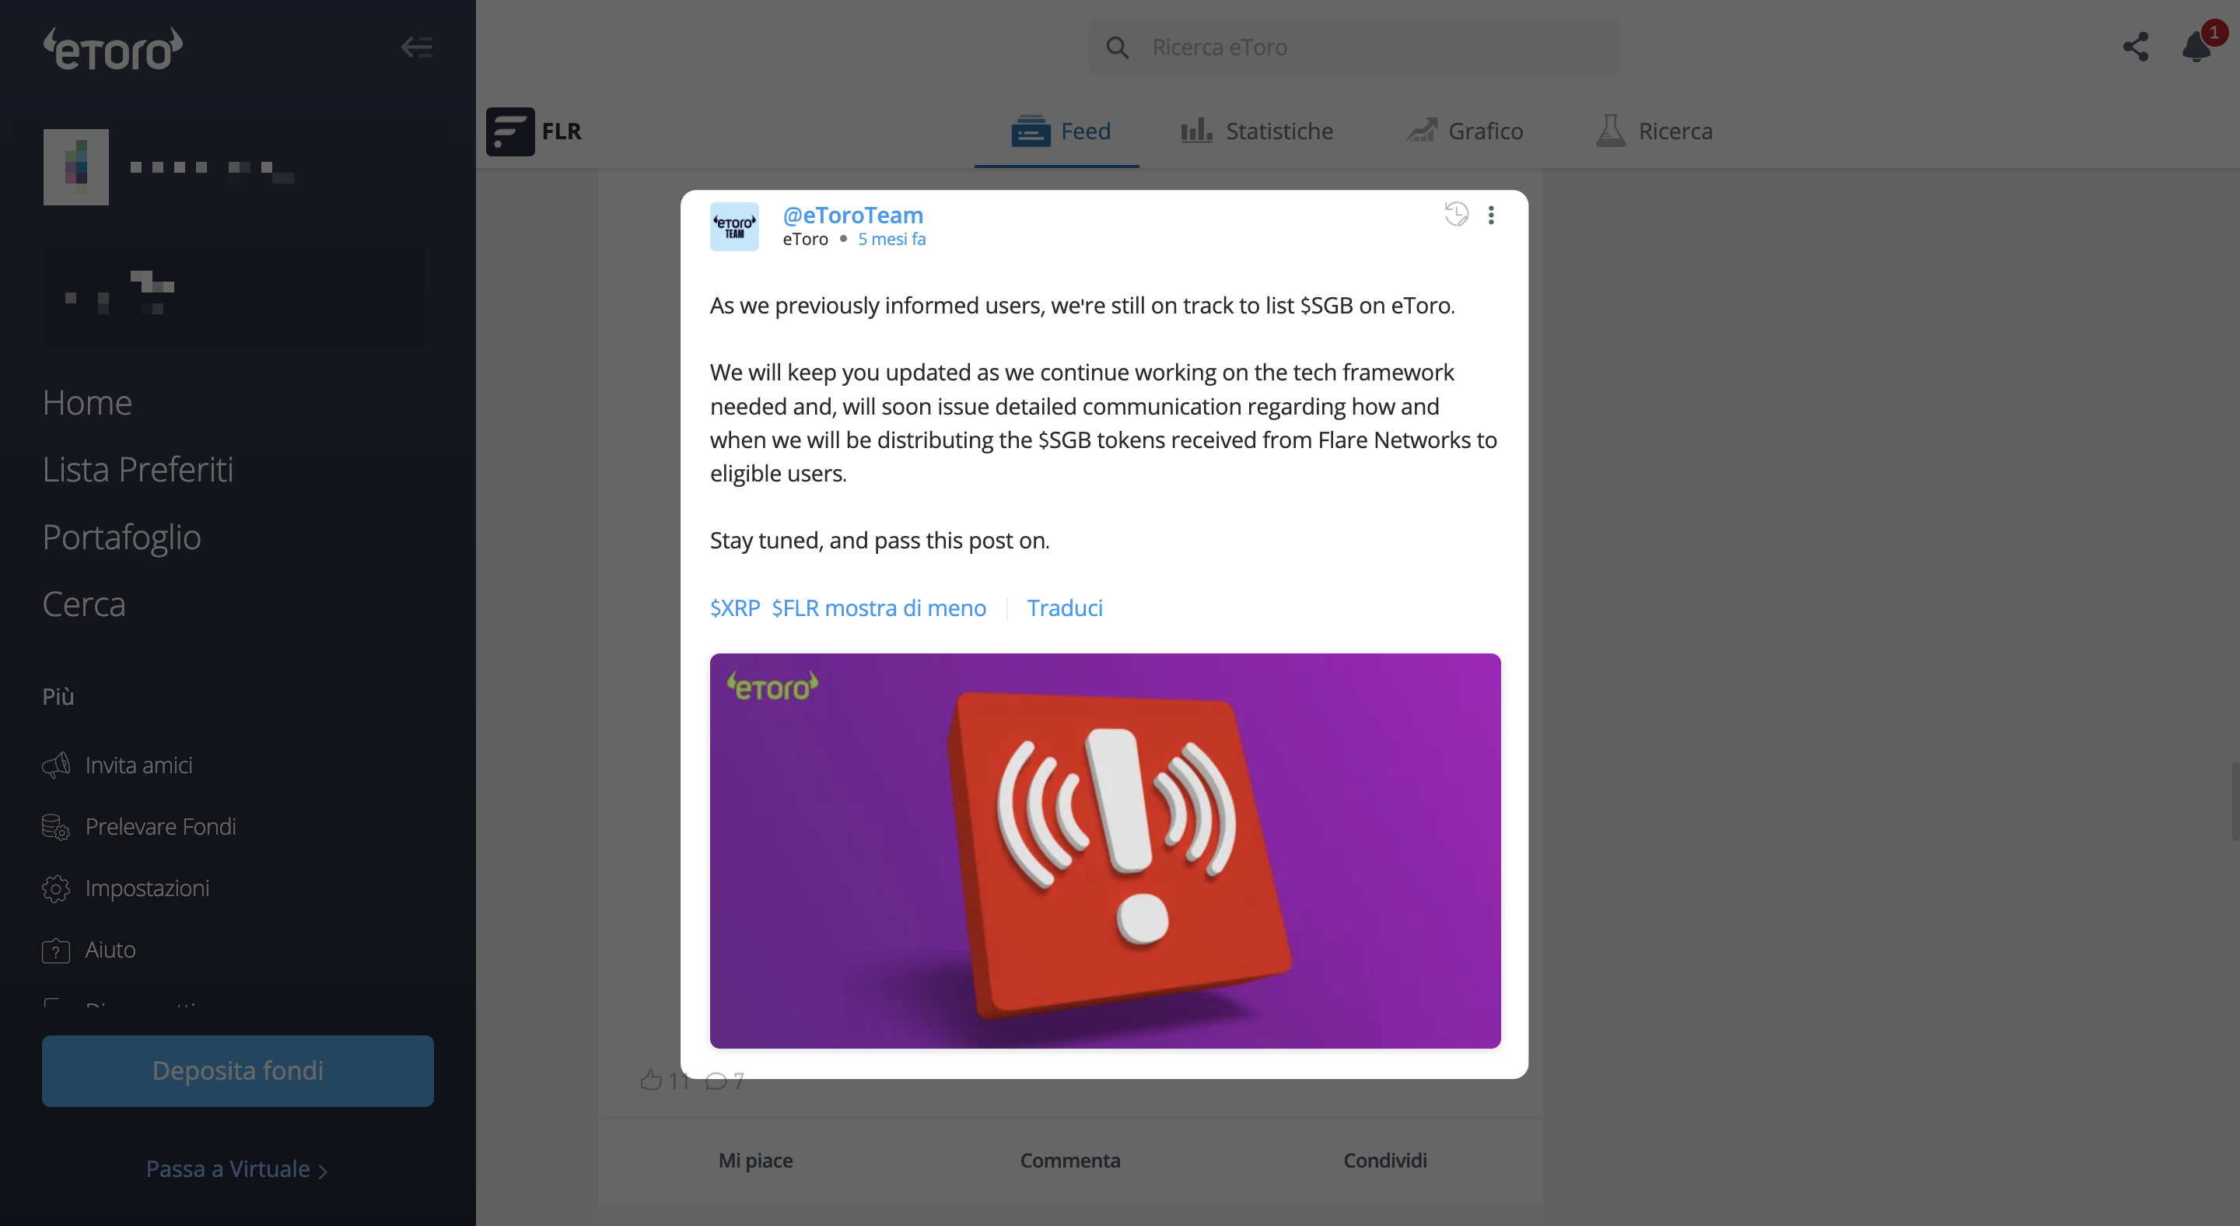Click the FLR asset logo icon
This screenshot has width=2240, height=1226.
point(509,131)
